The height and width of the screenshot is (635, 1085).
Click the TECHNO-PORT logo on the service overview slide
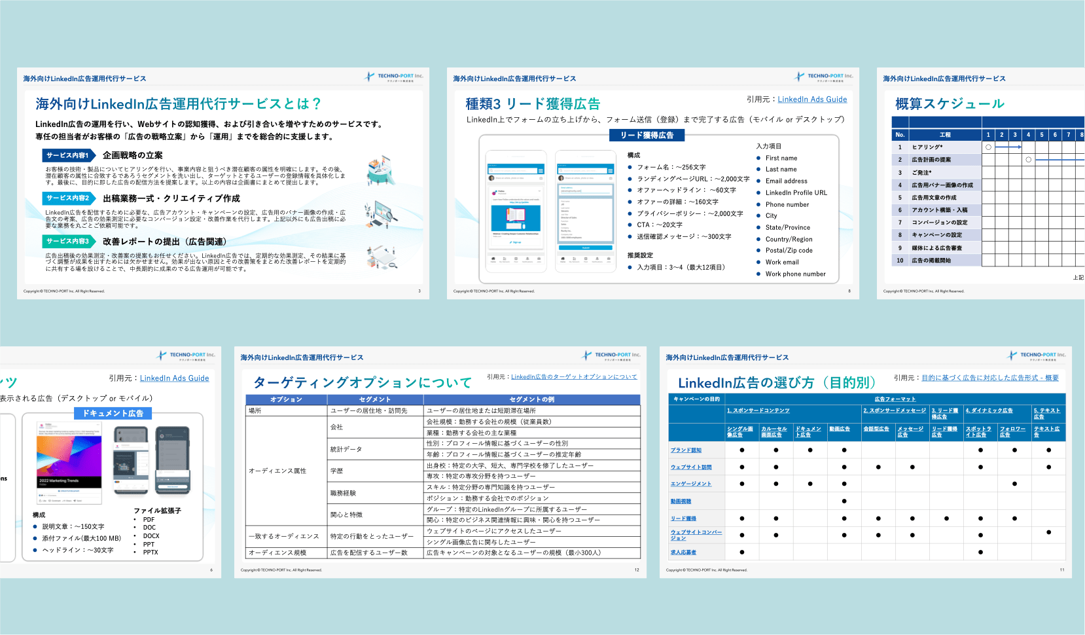(x=394, y=77)
